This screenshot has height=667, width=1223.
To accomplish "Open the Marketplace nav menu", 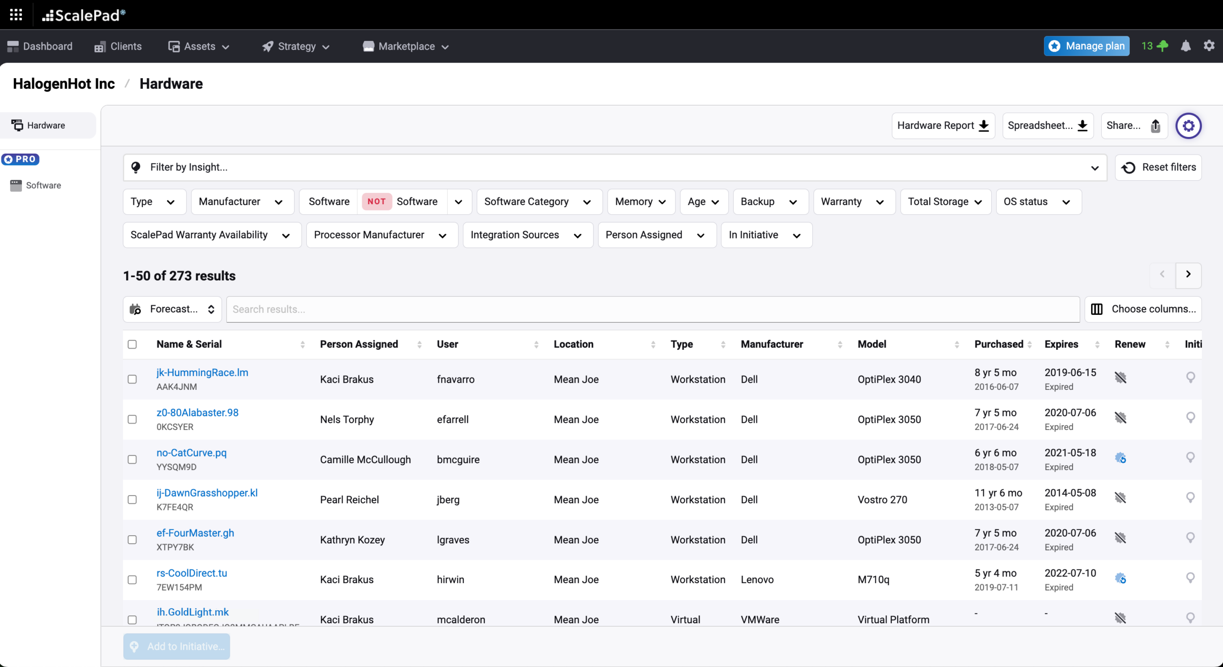I will click(x=406, y=46).
